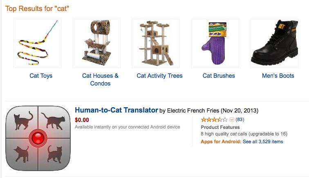This screenshot has width=309, height=178.
Task: Open the leopard-print cat condo image
Action: point(96,43)
